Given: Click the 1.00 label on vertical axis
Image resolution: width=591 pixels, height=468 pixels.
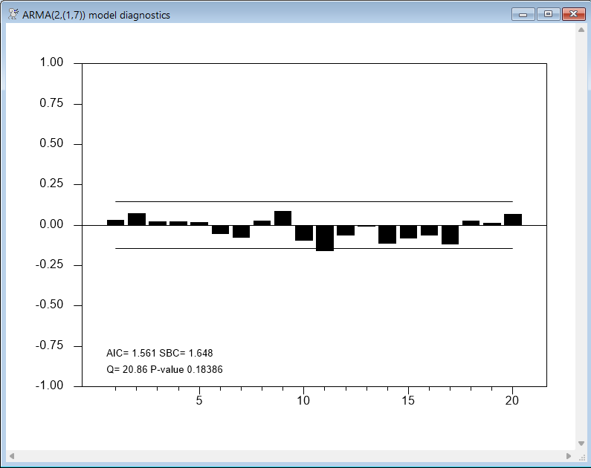Looking at the screenshot, I should pyautogui.click(x=51, y=63).
